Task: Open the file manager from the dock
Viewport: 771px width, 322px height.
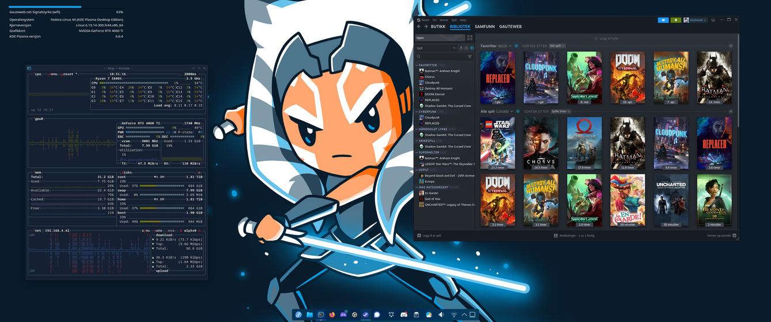Action: (310, 315)
